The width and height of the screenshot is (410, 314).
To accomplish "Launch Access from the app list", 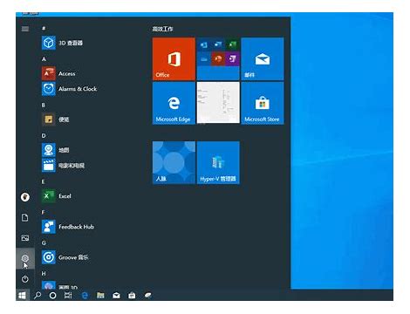I will (x=49, y=73).
